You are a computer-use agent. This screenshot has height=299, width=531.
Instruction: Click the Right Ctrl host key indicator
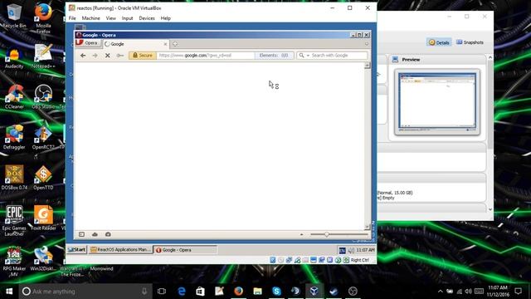pyautogui.click(x=359, y=260)
